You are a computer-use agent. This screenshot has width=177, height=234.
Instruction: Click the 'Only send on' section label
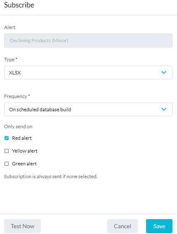click(18, 127)
